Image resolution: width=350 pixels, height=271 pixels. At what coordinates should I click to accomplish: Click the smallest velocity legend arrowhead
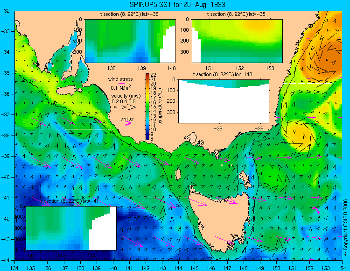click(x=115, y=107)
